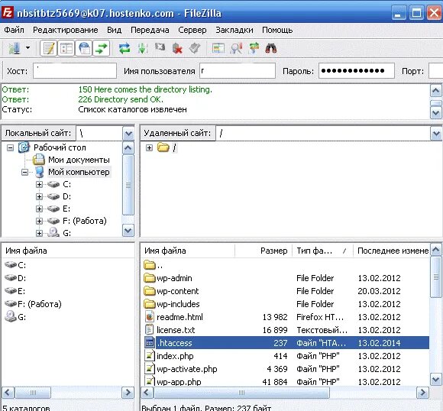Viewport: 443px width, 411px height.
Task: Click the disconnect from server icon
Action: click(177, 48)
